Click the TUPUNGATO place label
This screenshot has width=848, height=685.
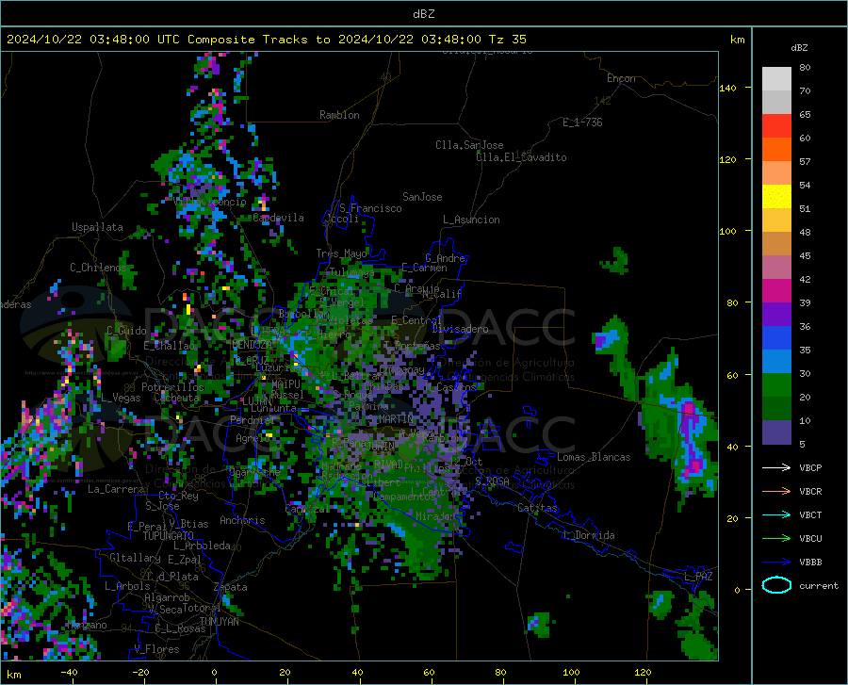point(169,536)
